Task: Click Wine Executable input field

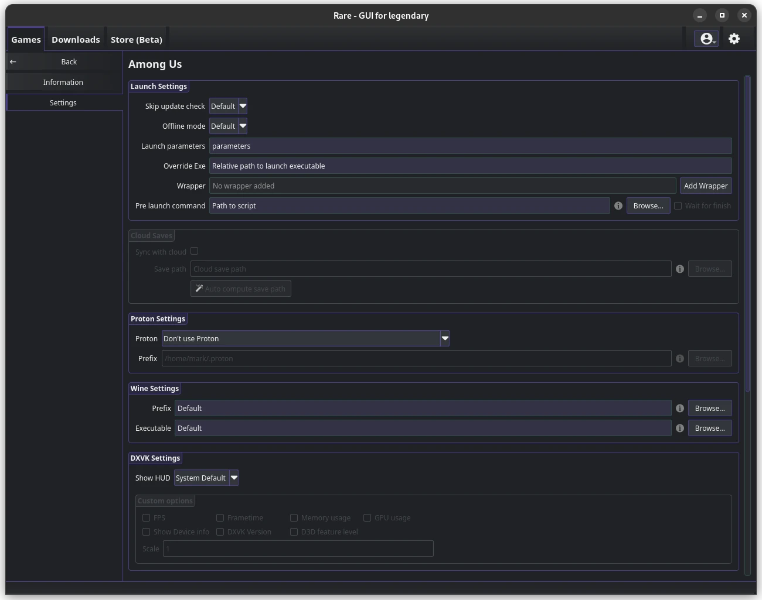Action: (x=423, y=428)
